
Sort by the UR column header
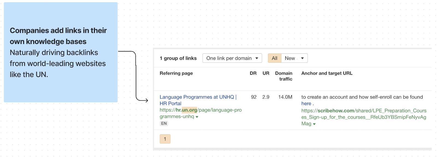pos(266,73)
